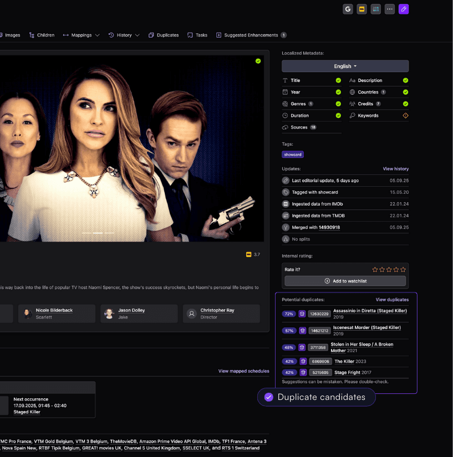Open TheMovieDB source link
This screenshot has height=457, width=453.
[x=123, y=441]
